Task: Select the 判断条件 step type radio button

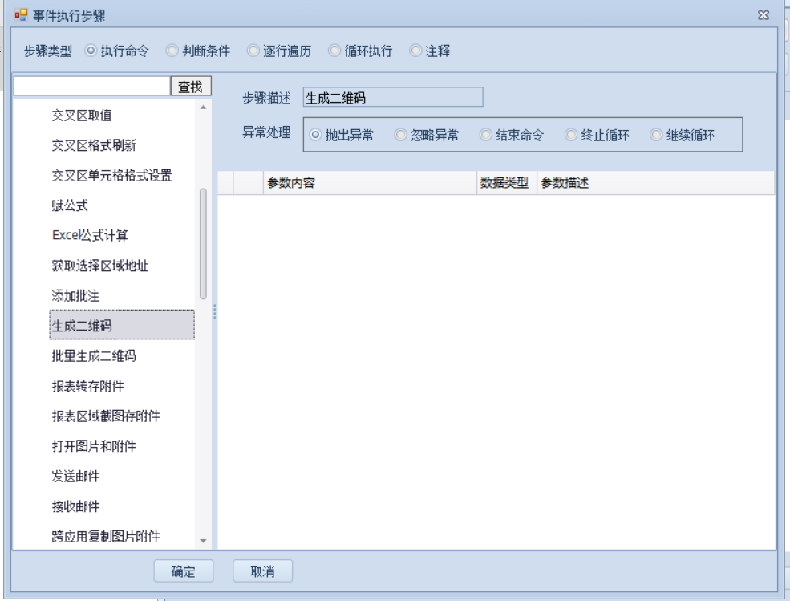Action: tap(172, 51)
